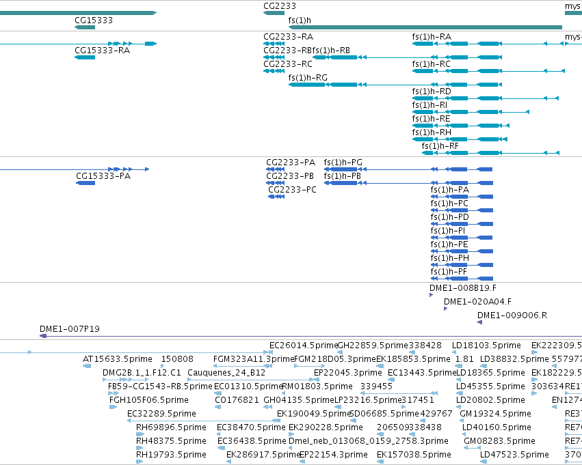582x465 pixels.
Task: Open the EC32289.5prime EST label
Action: [x=161, y=414]
